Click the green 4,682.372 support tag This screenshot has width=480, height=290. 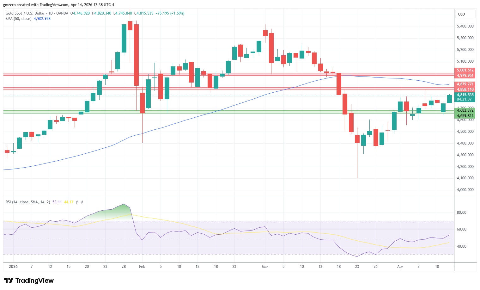[x=465, y=110]
